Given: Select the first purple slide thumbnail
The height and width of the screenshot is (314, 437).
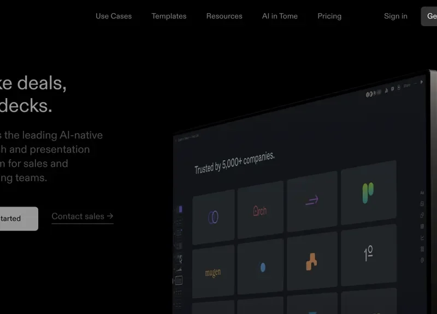Looking at the screenshot, I should click(180, 209).
